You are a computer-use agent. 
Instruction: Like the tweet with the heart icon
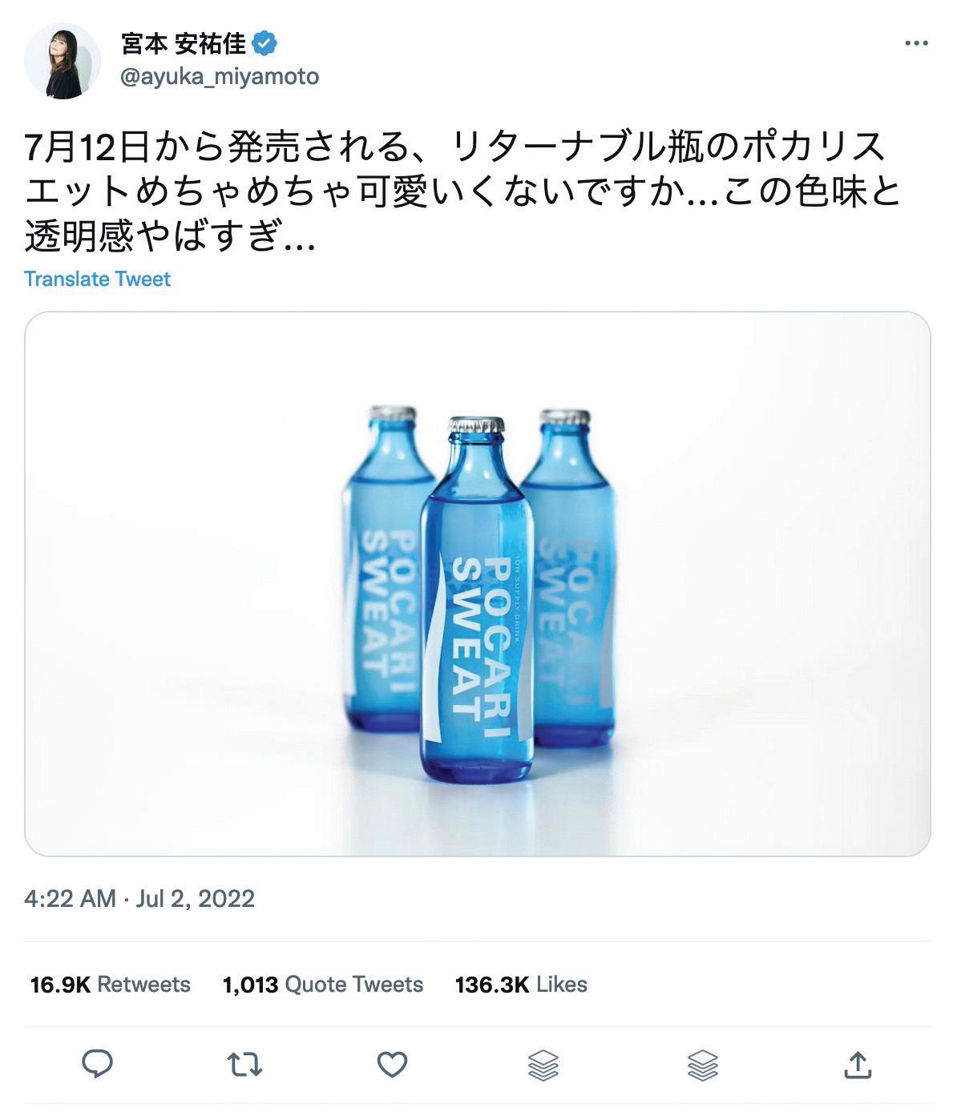coord(392,1064)
